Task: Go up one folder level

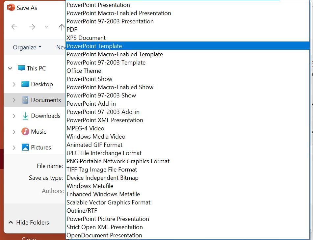Action: tap(62, 27)
